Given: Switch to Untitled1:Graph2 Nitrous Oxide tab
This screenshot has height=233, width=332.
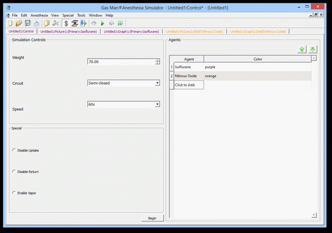Looking at the screenshot, I should pyautogui.click(x=258, y=32).
